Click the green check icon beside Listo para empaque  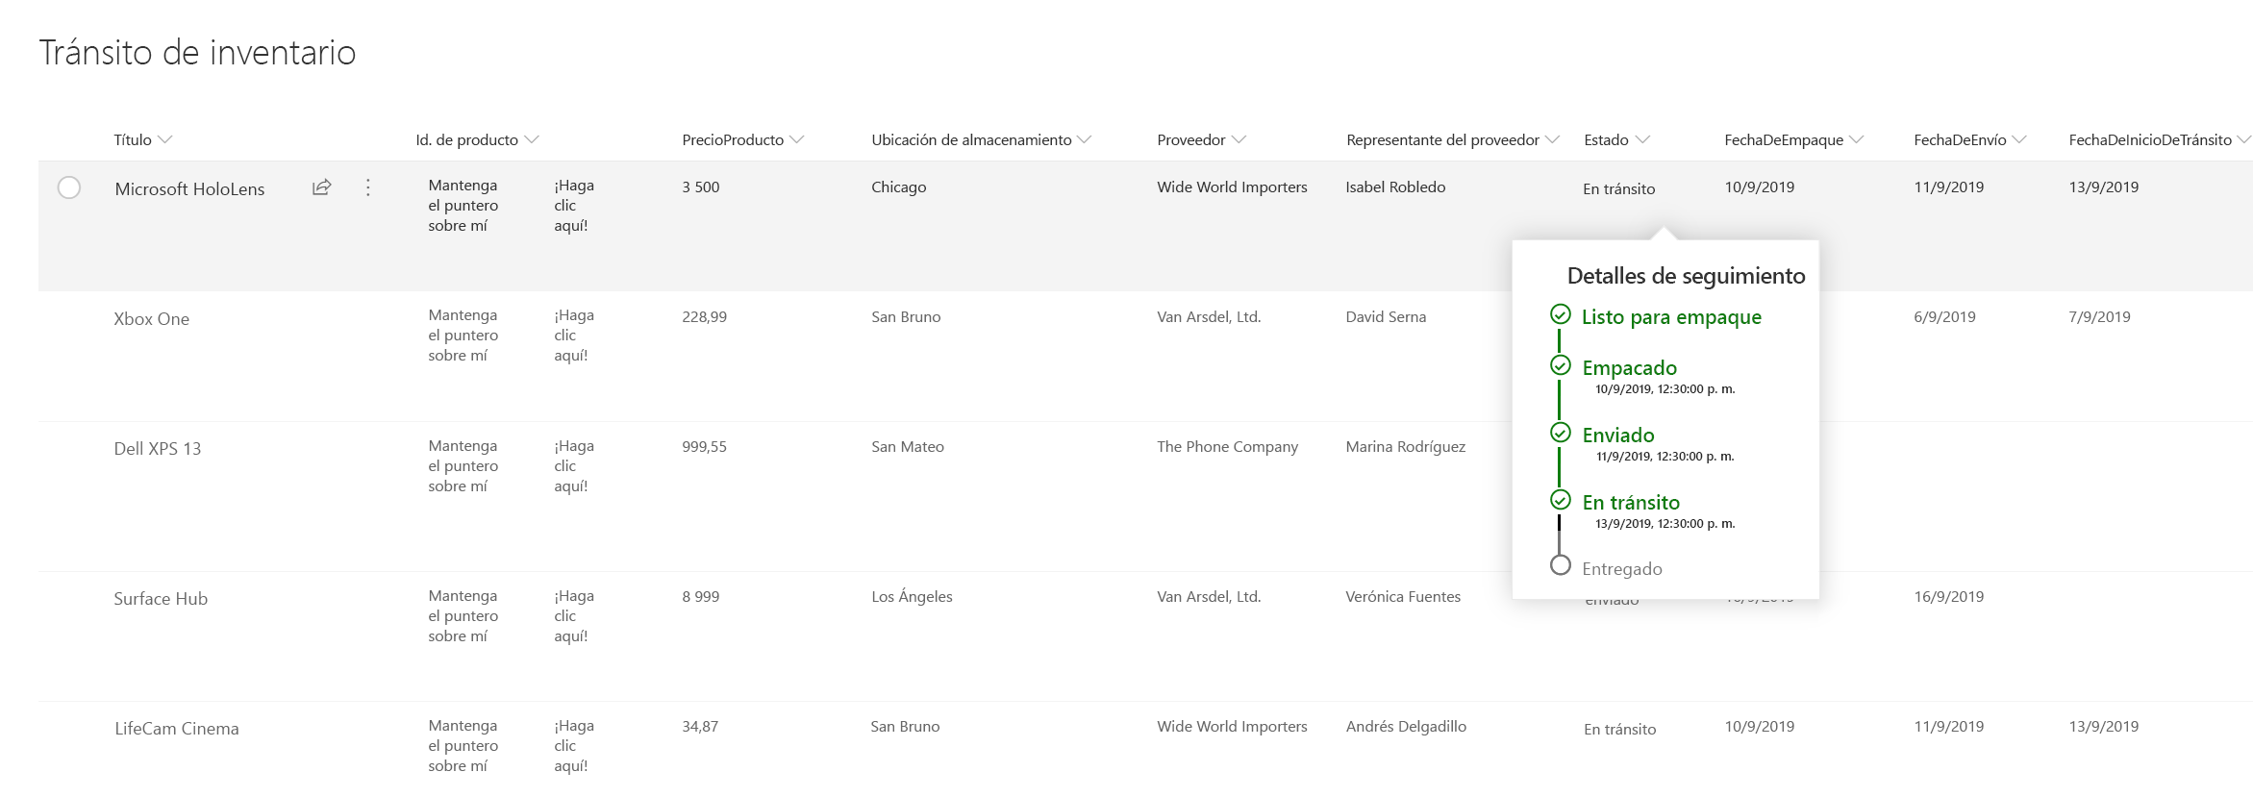click(1560, 315)
